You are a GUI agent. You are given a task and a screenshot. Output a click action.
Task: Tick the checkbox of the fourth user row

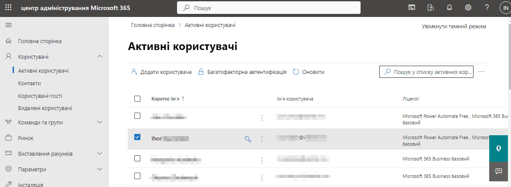[137, 176]
